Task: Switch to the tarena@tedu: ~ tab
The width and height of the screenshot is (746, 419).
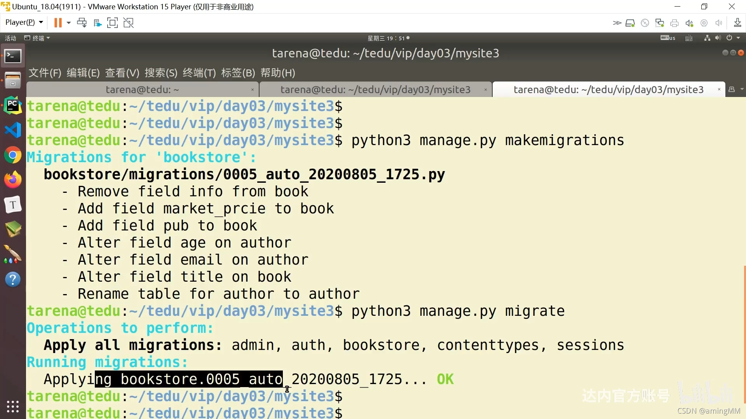Action: tap(142, 90)
